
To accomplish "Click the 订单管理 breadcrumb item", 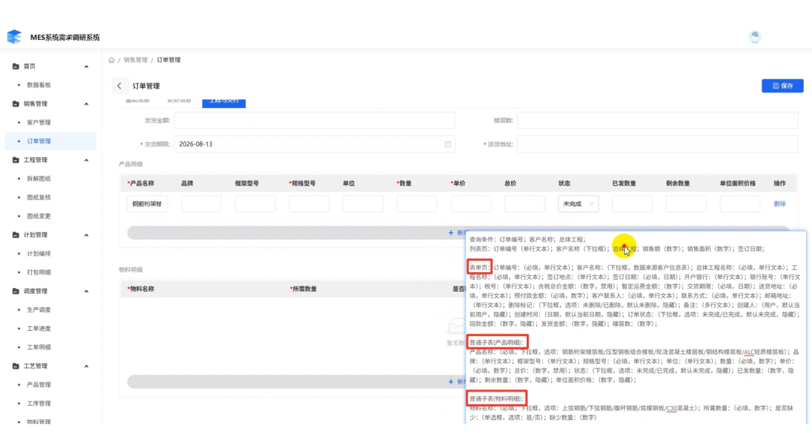I will [169, 60].
